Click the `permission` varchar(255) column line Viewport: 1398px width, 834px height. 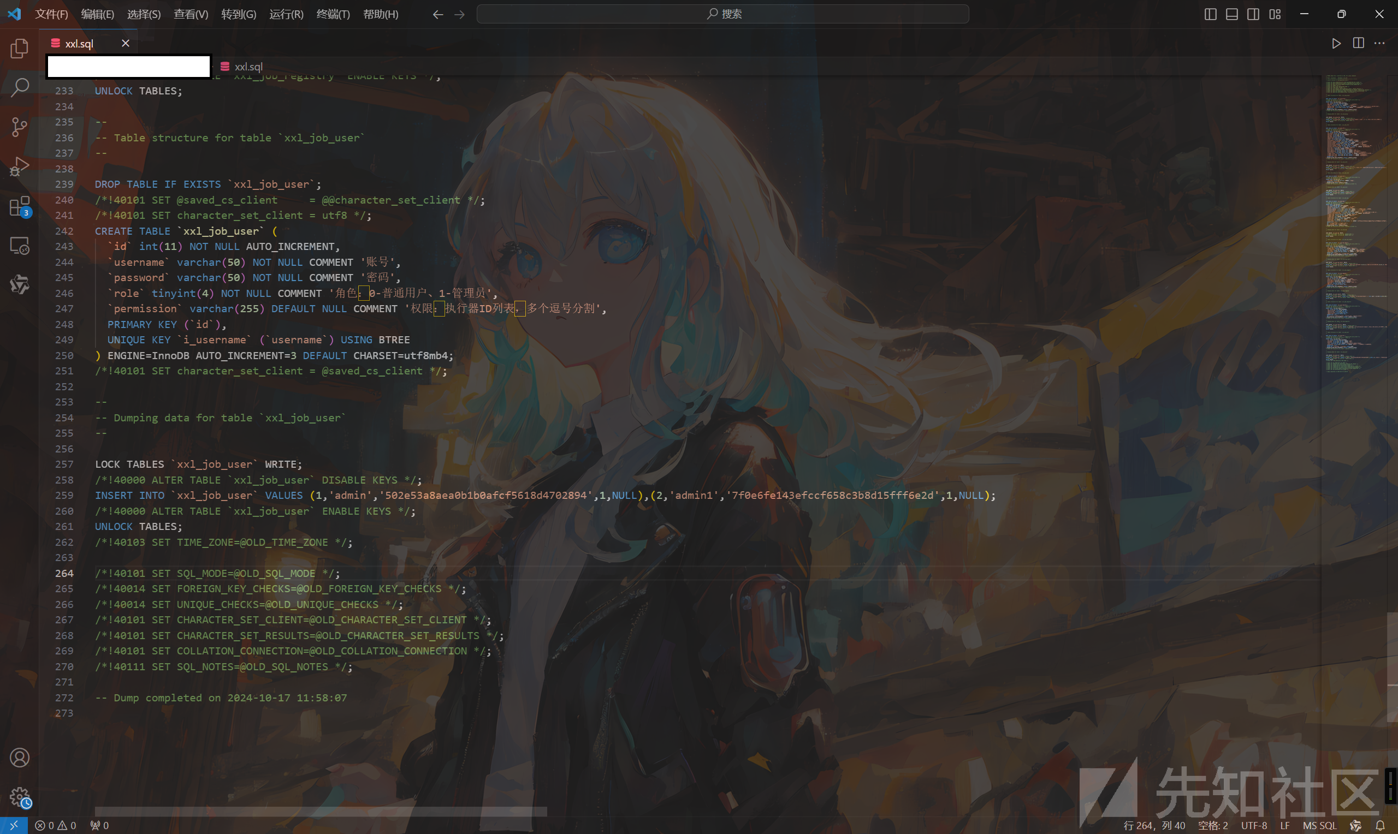tap(357, 308)
